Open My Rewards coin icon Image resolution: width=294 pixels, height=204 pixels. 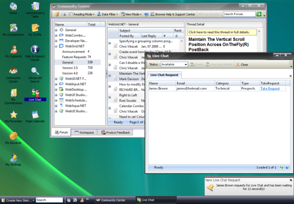tap(13, 138)
